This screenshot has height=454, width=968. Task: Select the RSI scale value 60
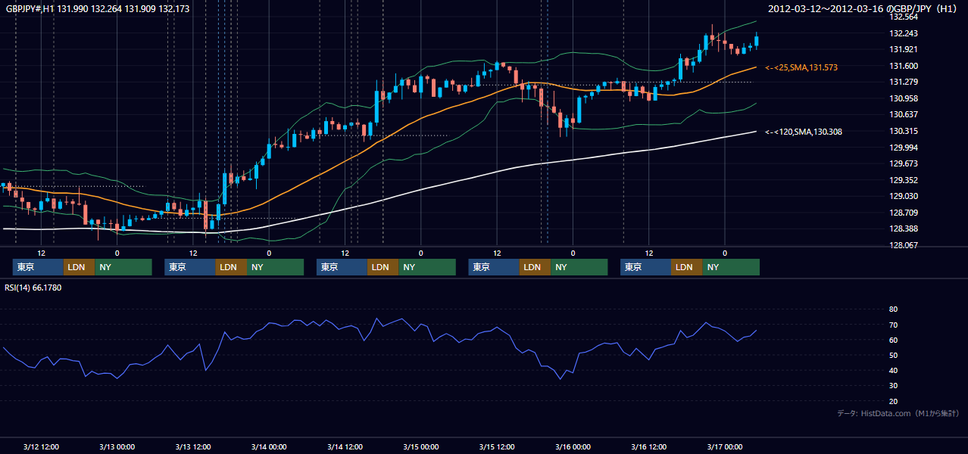click(x=893, y=340)
